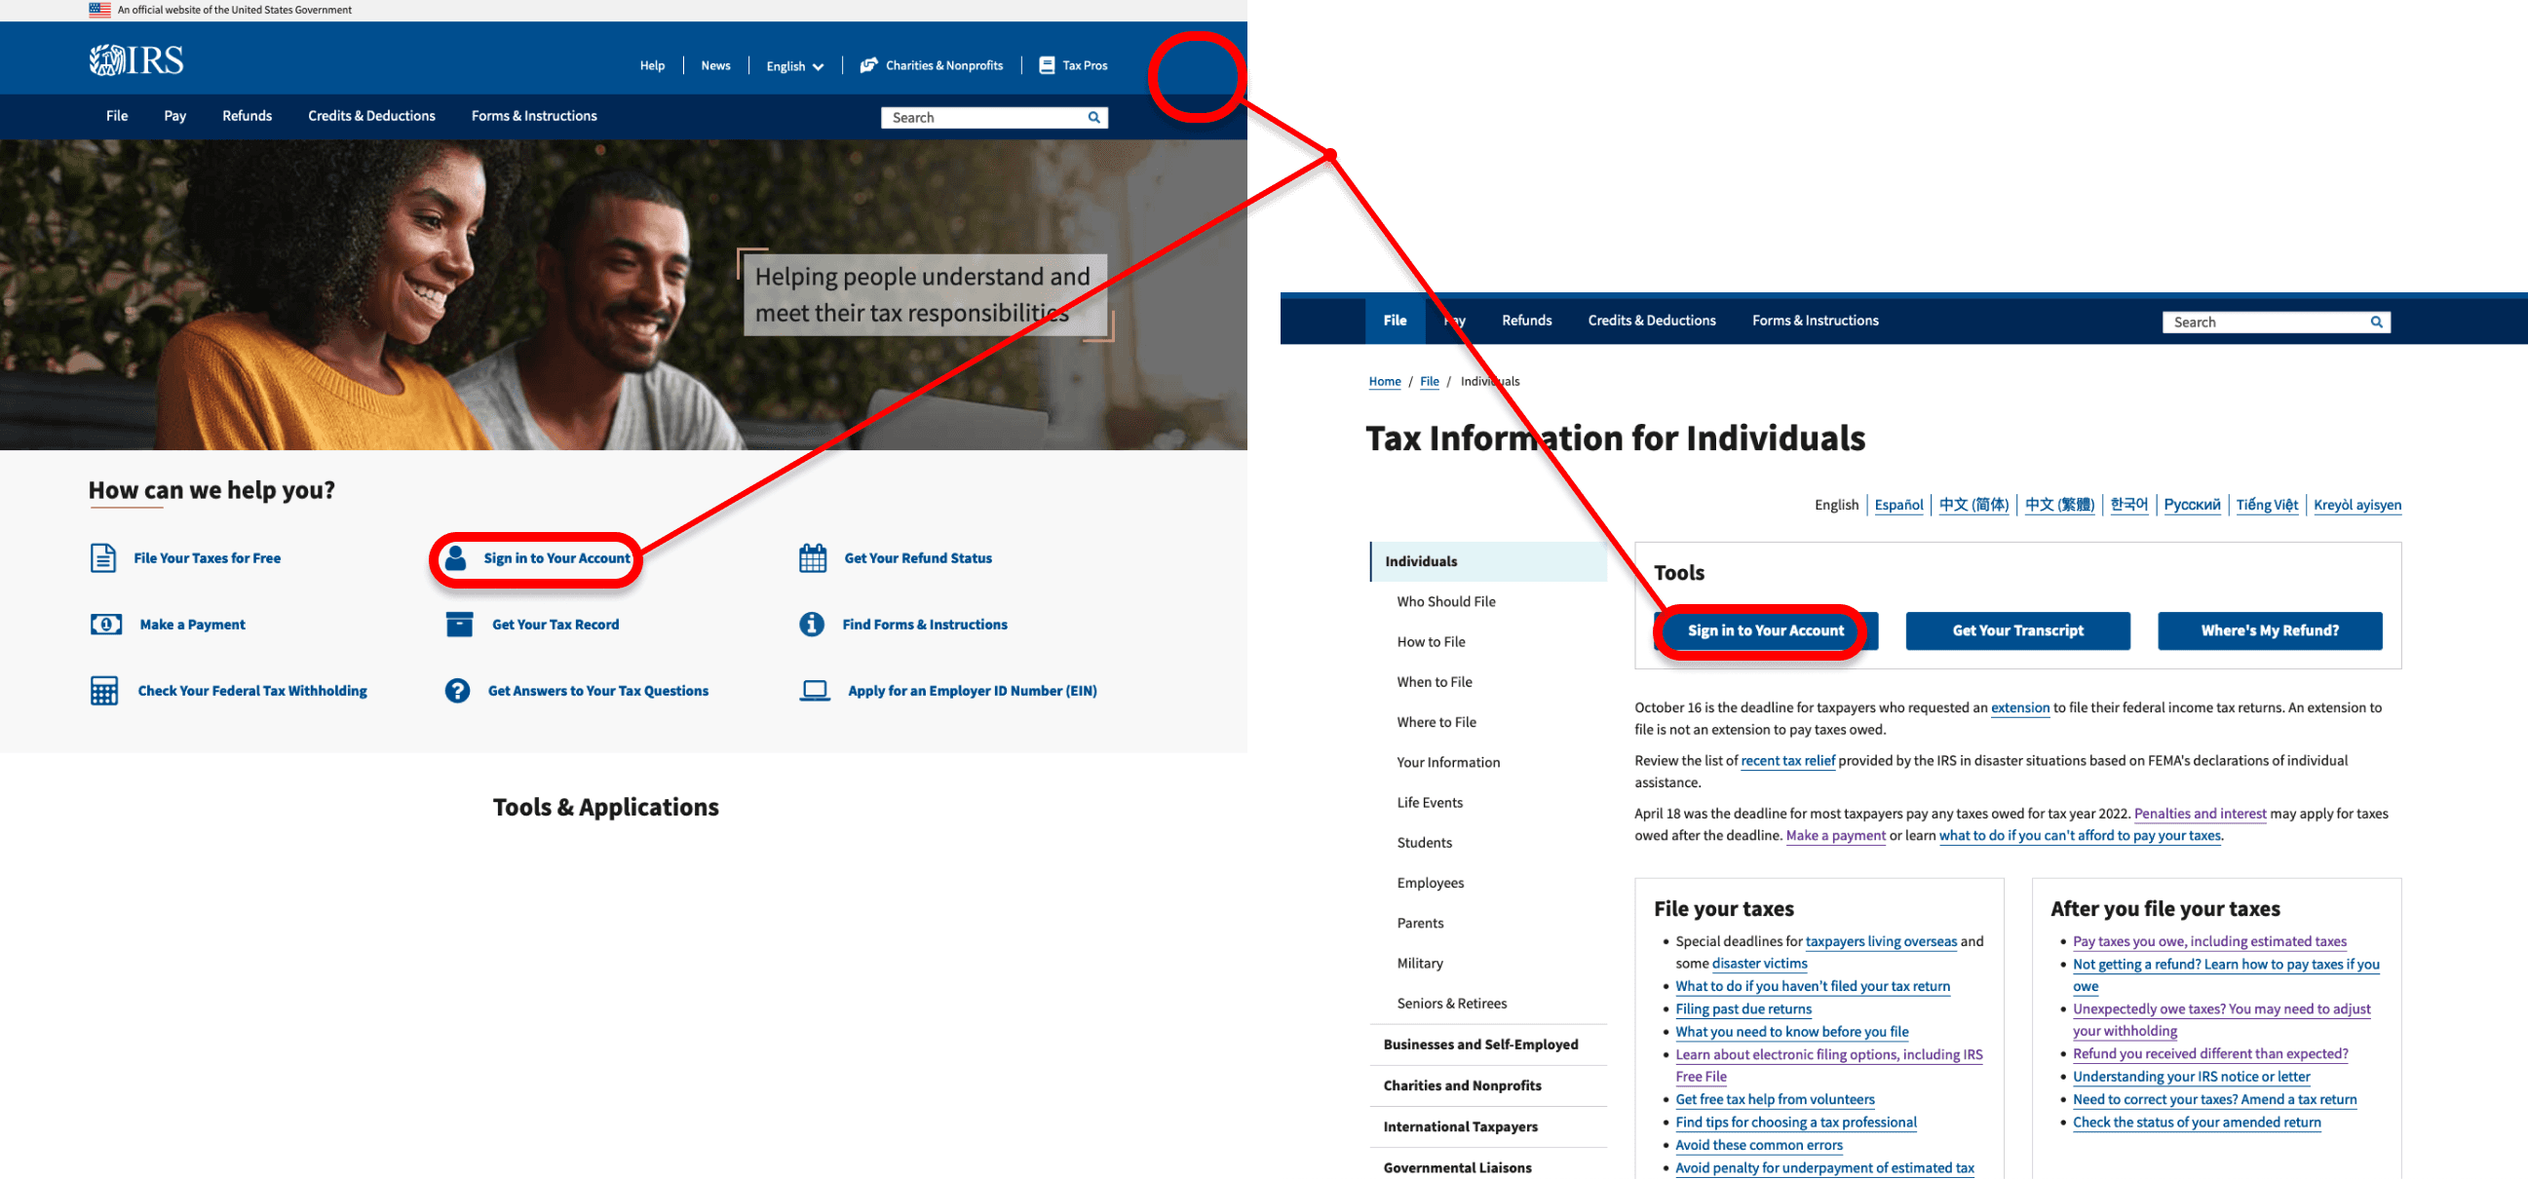Screen dimensions: 2528x1179
Task: Select Who Should File in the sidebar
Action: pyautogui.click(x=1445, y=602)
